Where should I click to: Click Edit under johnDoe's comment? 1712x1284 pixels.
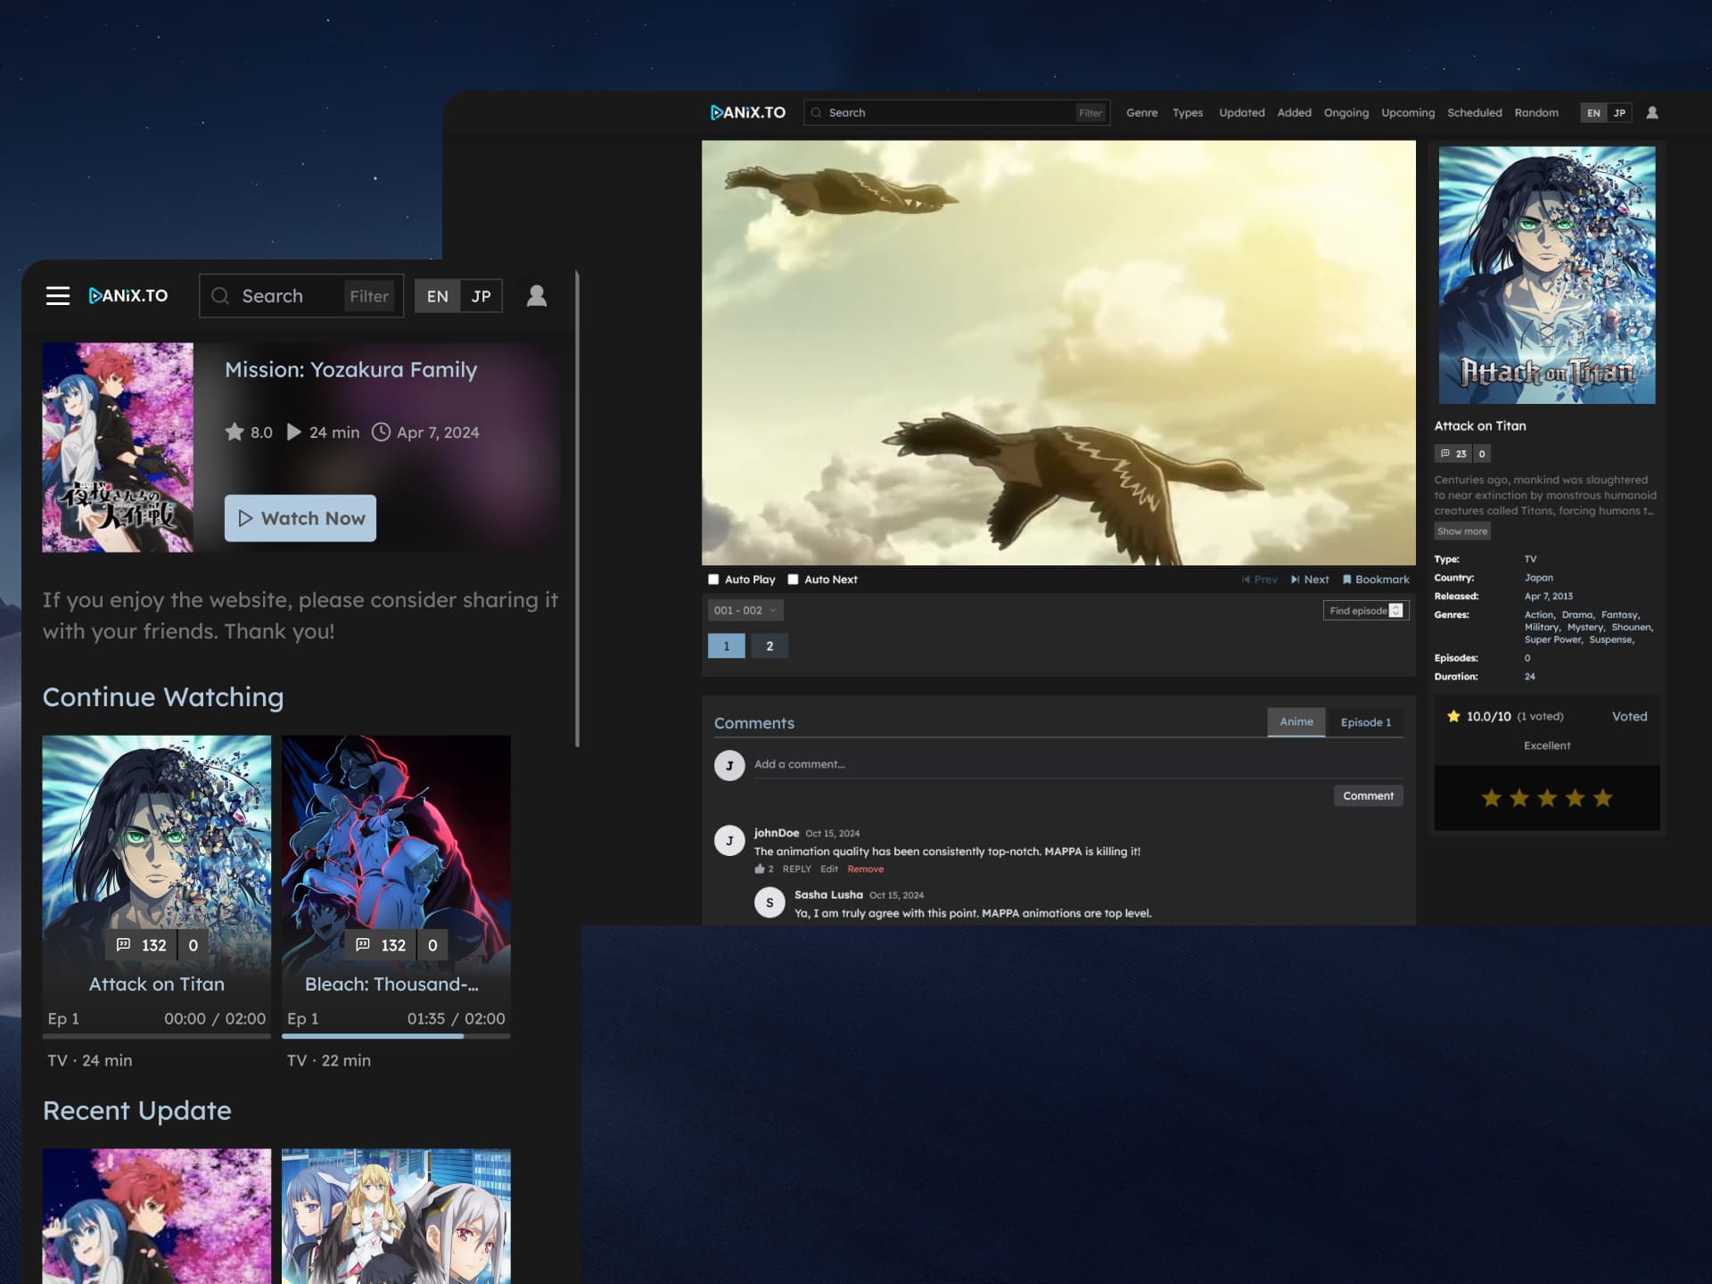829,869
